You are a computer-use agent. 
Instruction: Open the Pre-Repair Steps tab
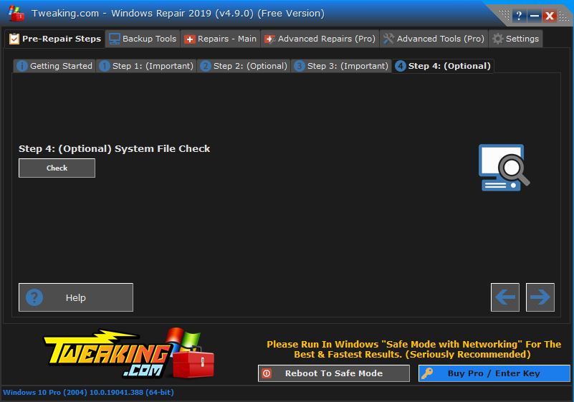tap(55, 39)
